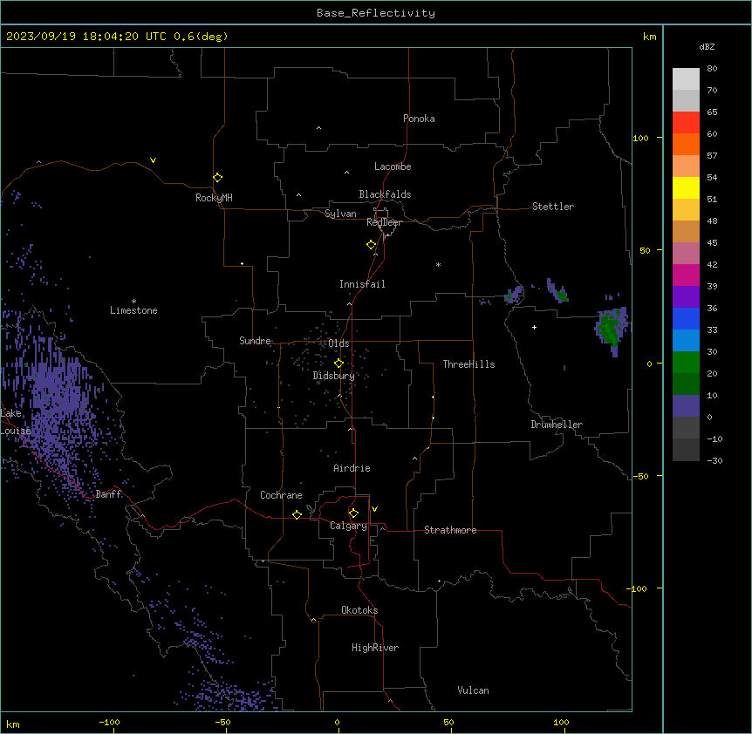
Task: Pick the violet 36-39 dBZ swatch
Action: click(x=686, y=296)
